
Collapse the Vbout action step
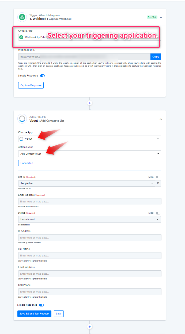[x=161, y=119]
